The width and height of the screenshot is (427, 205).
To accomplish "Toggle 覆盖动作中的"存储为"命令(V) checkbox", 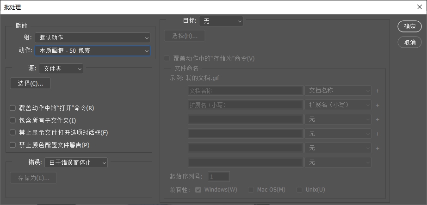I will (x=167, y=58).
